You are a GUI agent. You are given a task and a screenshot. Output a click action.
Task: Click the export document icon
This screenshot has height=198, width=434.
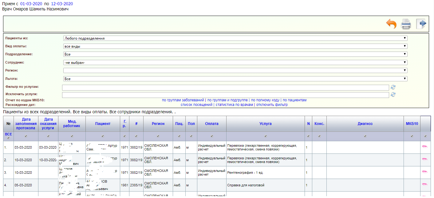pos(421,24)
